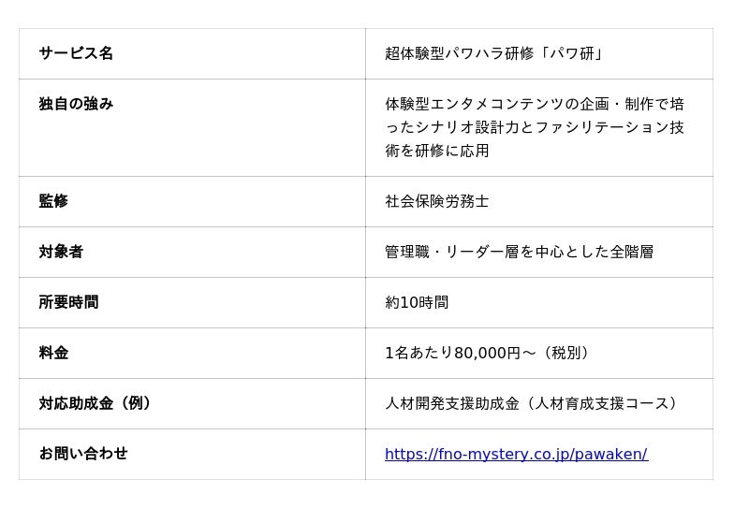Click the 約10時間 duration value
749x508 pixels.
click(417, 302)
